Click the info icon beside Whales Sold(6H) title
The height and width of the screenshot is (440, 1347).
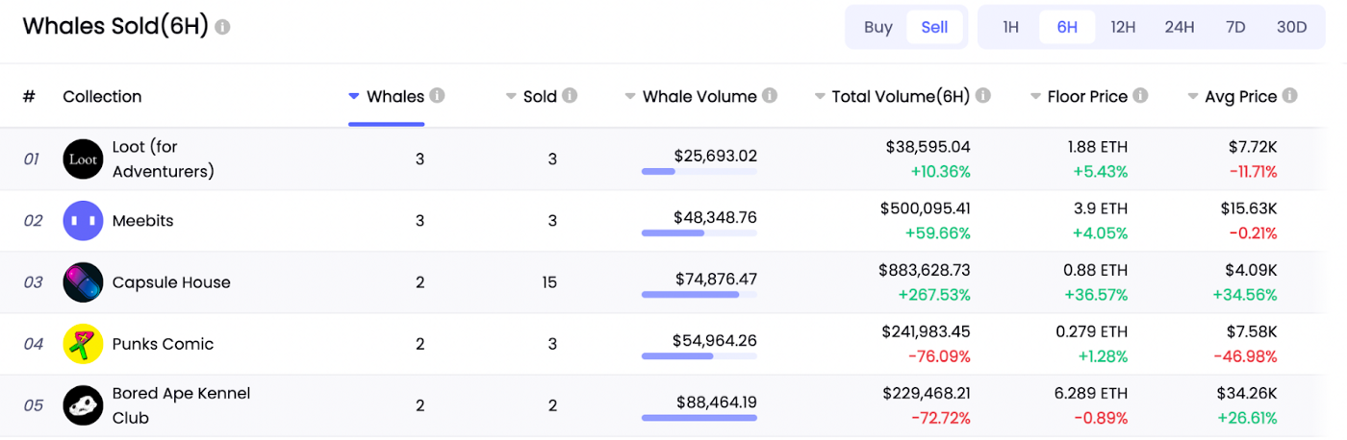(223, 27)
